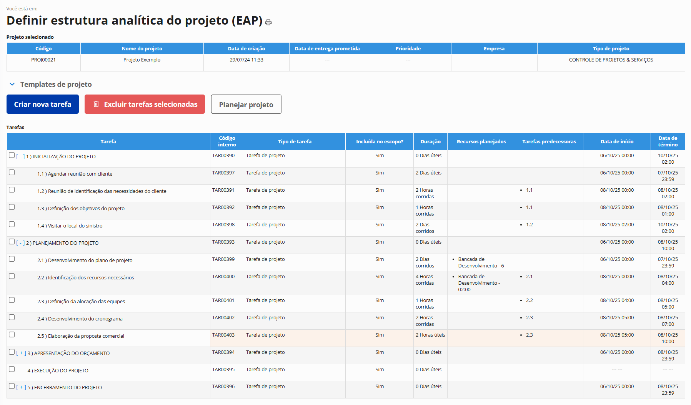Click the Data de início column header

pos(617,142)
